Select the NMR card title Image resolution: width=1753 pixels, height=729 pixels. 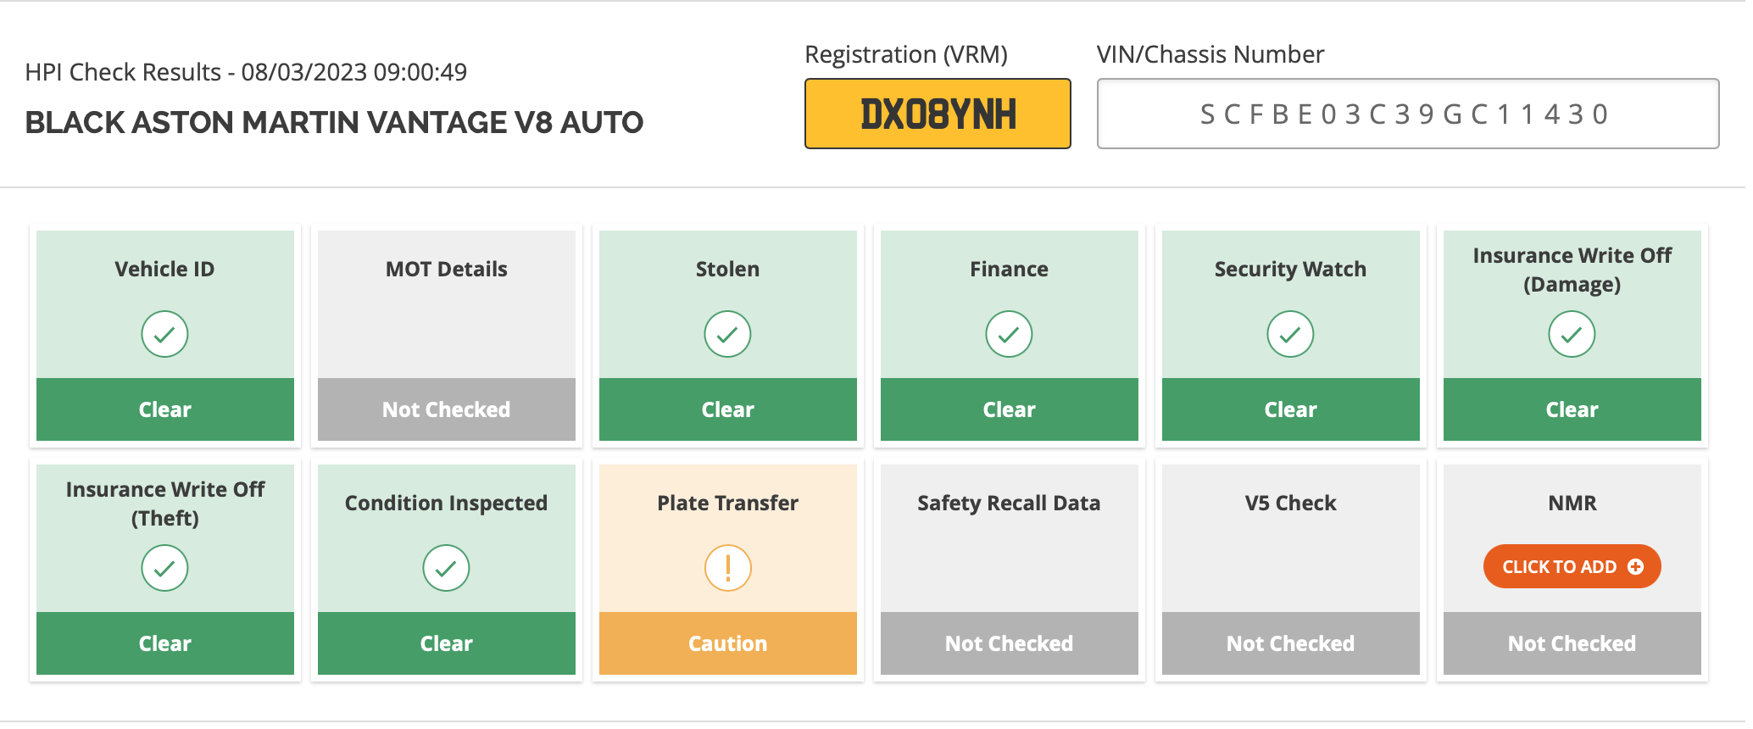[x=1572, y=503]
